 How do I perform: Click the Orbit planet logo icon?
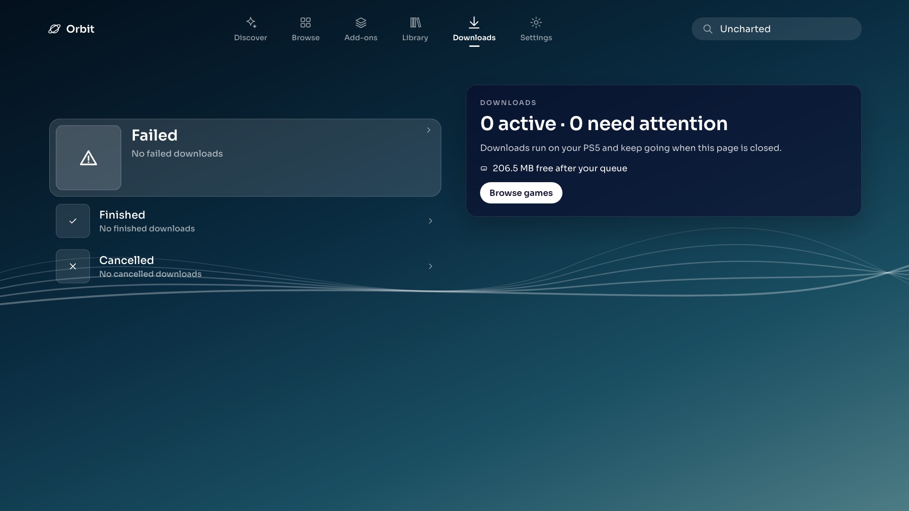(x=54, y=29)
